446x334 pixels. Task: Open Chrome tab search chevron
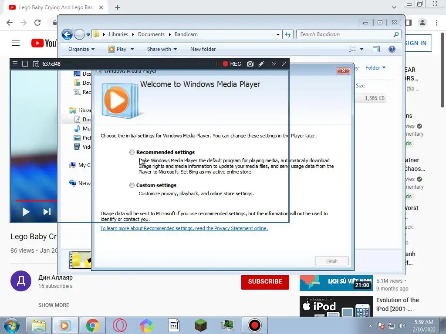pyautogui.click(x=394, y=7)
